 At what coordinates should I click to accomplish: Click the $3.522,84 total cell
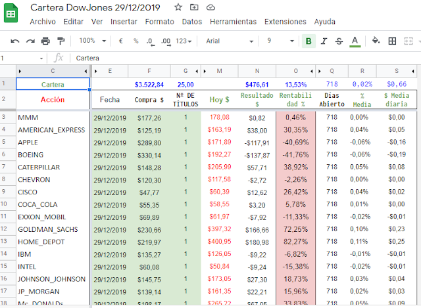[149, 85]
